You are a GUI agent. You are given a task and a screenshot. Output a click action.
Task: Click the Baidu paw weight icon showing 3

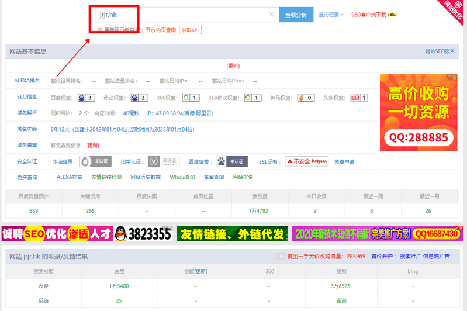point(86,98)
